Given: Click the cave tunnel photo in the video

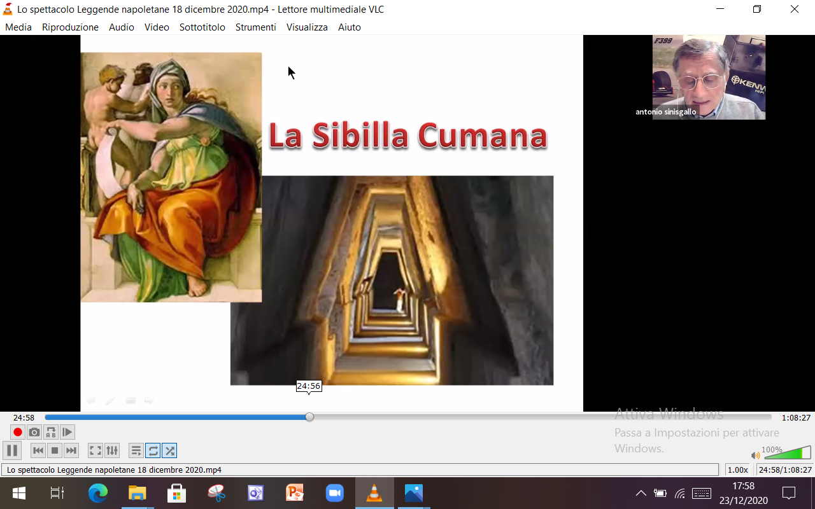Looking at the screenshot, I should [392, 280].
